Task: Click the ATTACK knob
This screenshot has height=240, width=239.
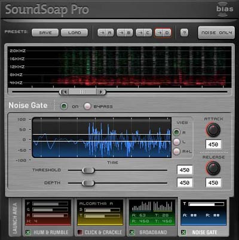Action: click(213, 130)
